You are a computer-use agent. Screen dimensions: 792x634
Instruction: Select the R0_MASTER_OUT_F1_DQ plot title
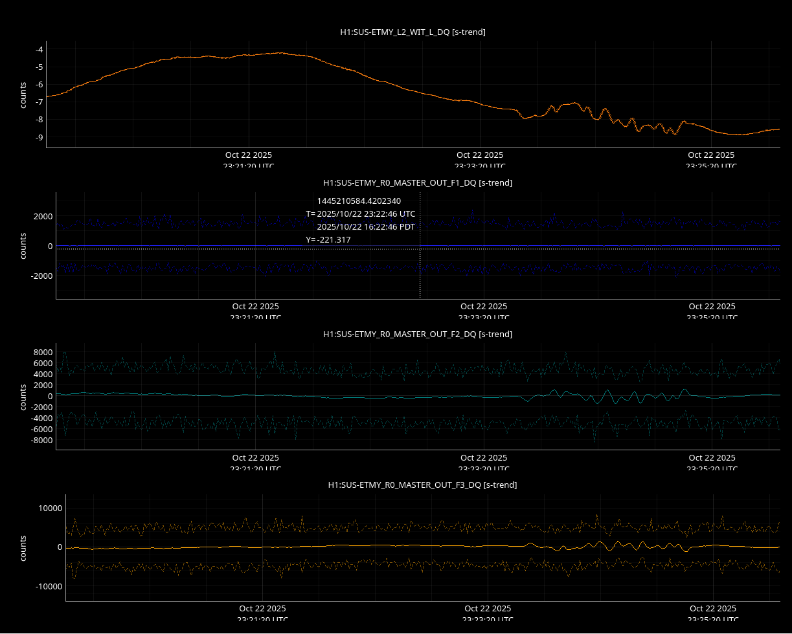coord(418,183)
